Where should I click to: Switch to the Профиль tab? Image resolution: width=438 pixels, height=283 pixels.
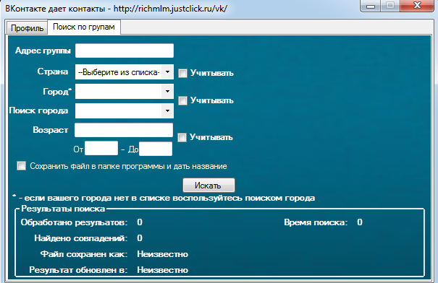click(x=27, y=28)
